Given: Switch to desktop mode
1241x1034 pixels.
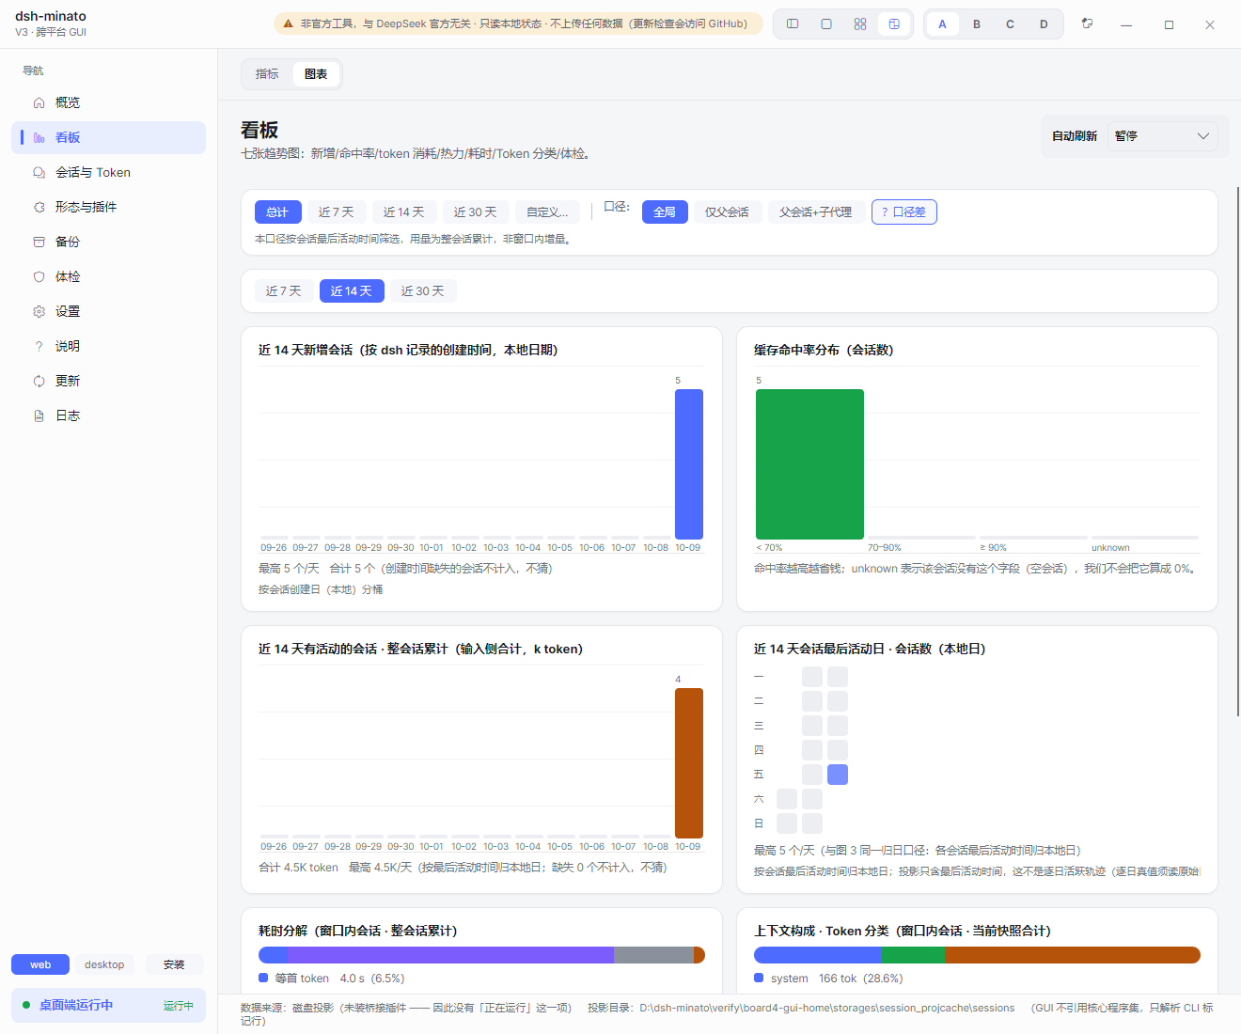Looking at the screenshot, I should click(x=104, y=964).
